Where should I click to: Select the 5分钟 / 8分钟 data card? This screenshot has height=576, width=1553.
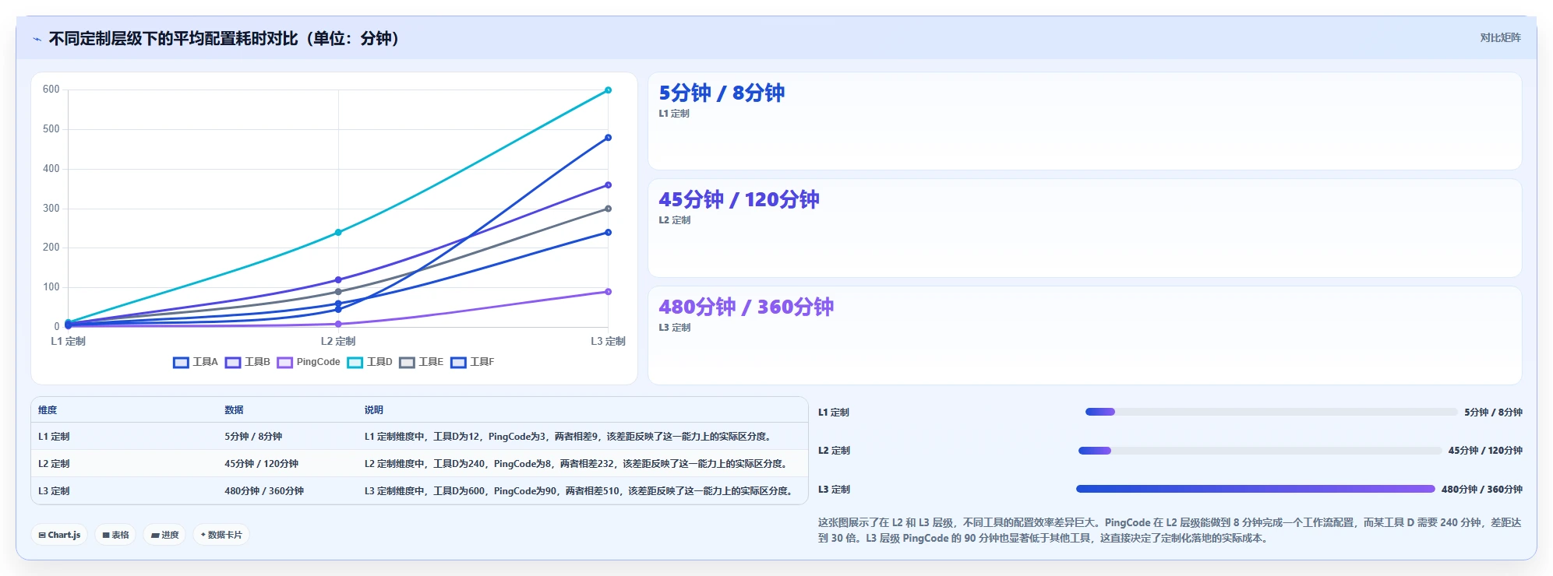pos(1085,121)
